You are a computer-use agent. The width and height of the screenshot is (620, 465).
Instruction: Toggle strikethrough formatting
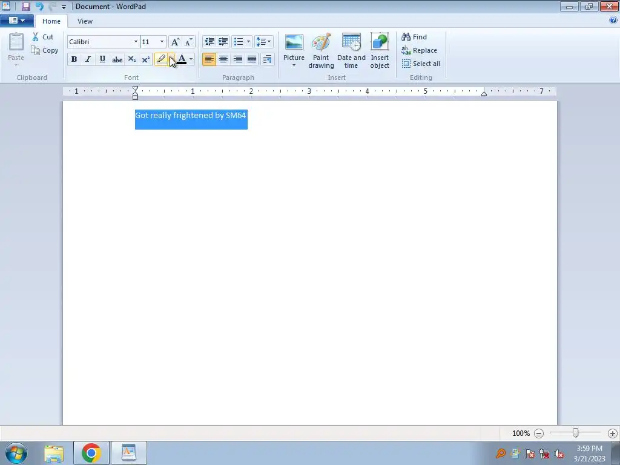[117, 59]
